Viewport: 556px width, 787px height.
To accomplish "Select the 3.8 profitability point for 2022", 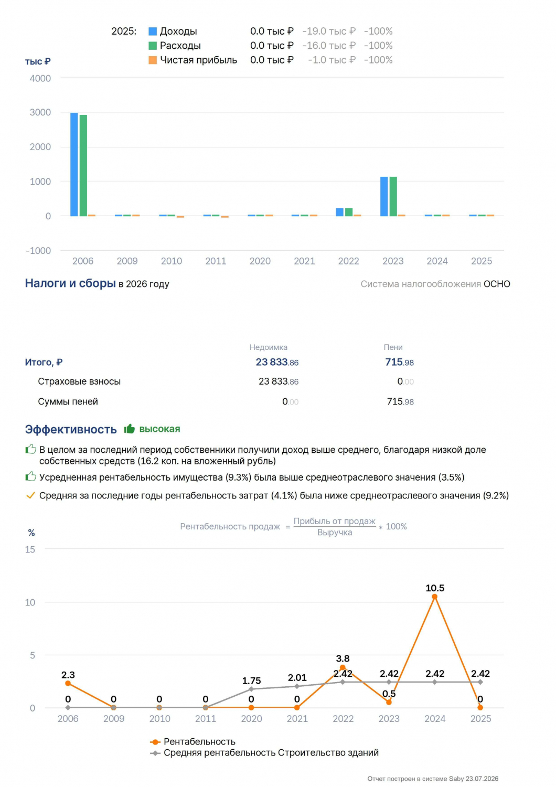I will coord(343,668).
